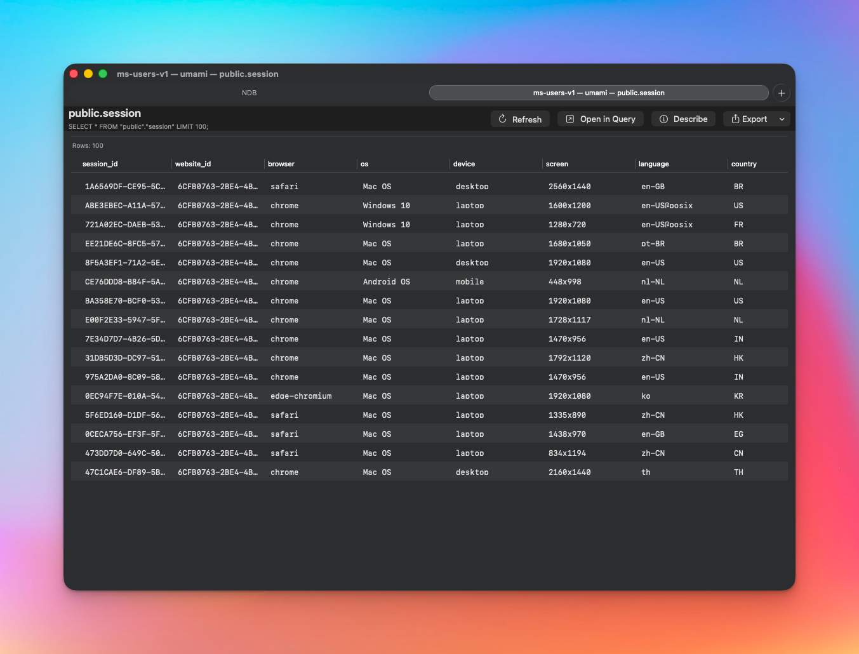
Task: Click the Describe button
Action: click(x=683, y=119)
